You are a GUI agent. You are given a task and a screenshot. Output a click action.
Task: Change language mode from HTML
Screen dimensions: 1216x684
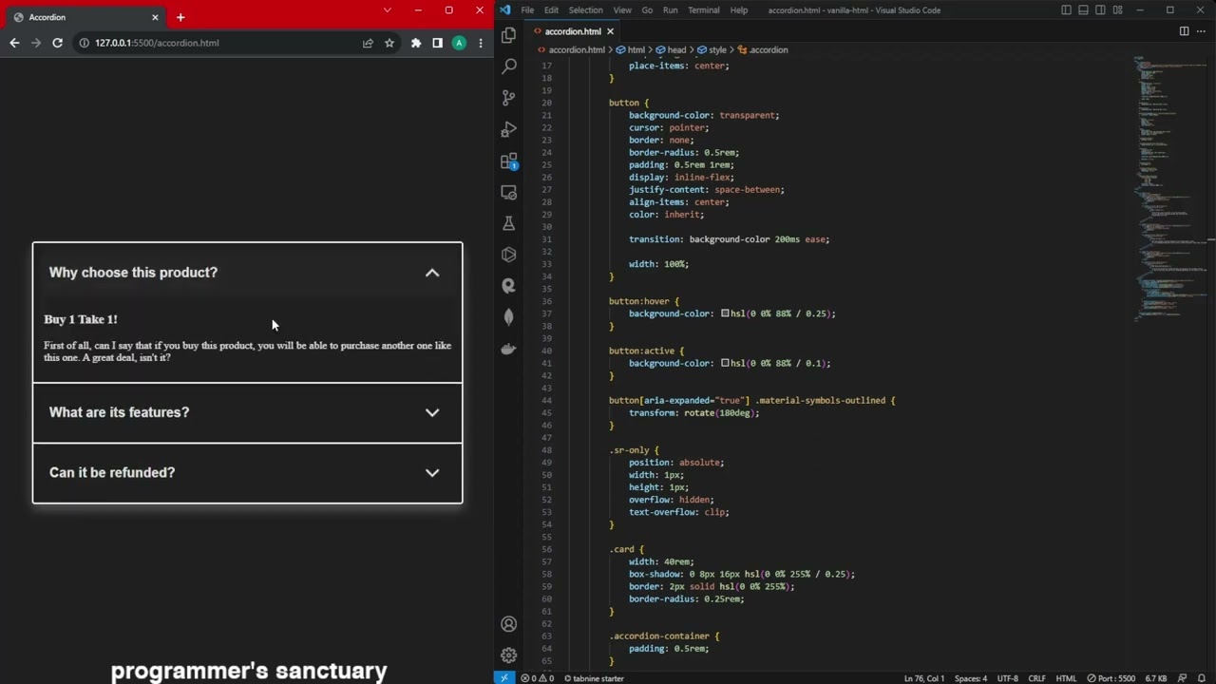coord(1066,678)
